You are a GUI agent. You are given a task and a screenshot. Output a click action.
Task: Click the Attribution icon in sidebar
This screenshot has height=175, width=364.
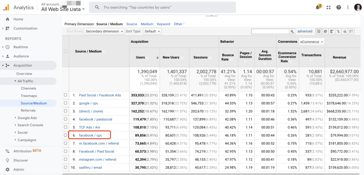point(8,151)
